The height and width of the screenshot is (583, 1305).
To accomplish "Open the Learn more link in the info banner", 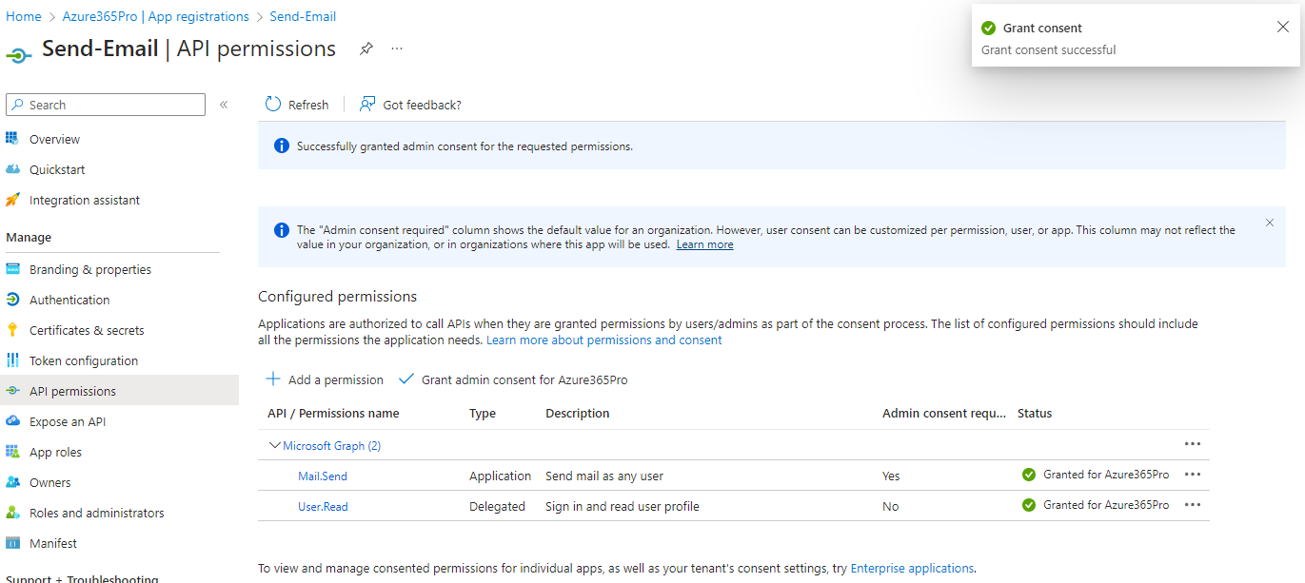I will pyautogui.click(x=704, y=244).
